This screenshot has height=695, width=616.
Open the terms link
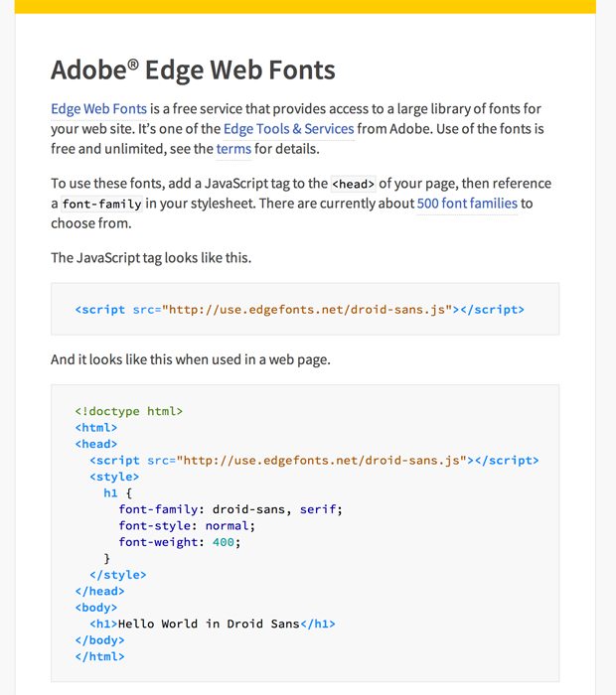233,149
